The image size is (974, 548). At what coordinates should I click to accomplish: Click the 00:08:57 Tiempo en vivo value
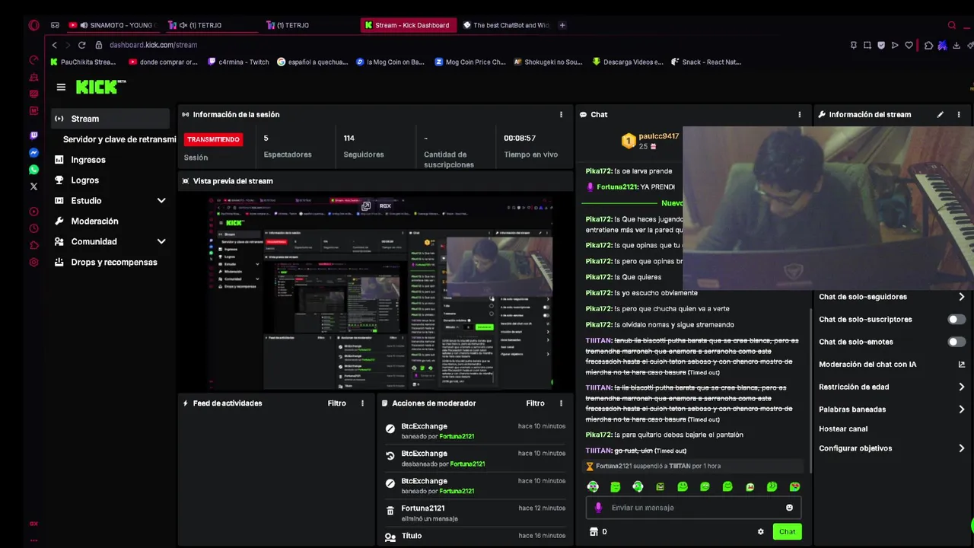pyautogui.click(x=520, y=139)
